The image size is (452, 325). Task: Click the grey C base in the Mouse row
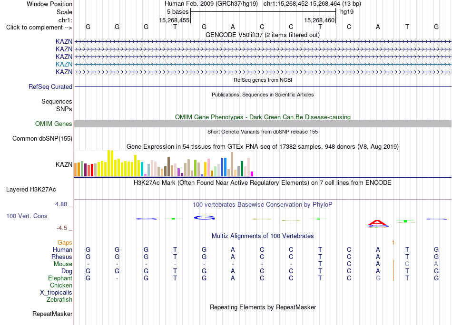pyautogui.click(x=407, y=264)
